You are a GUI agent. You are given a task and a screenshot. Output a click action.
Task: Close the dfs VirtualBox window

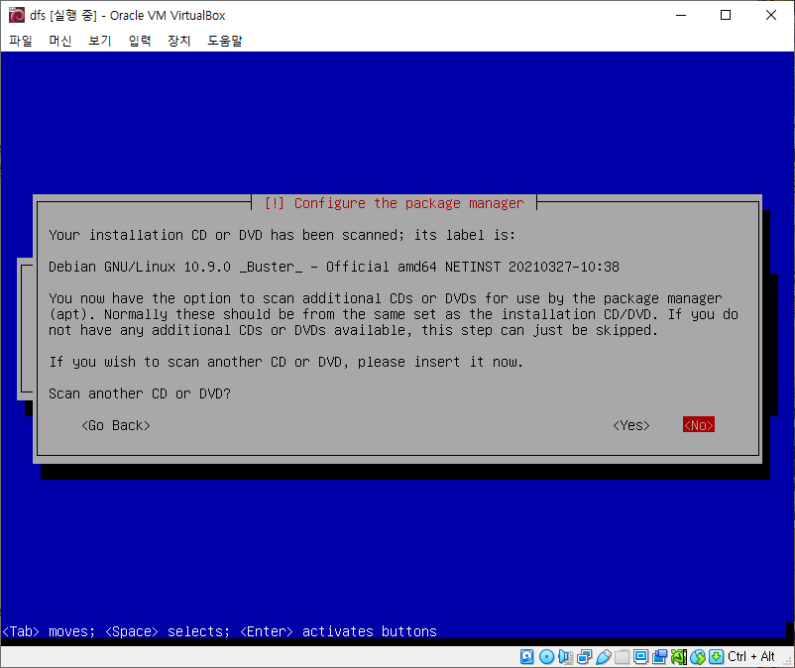pyautogui.click(x=770, y=15)
